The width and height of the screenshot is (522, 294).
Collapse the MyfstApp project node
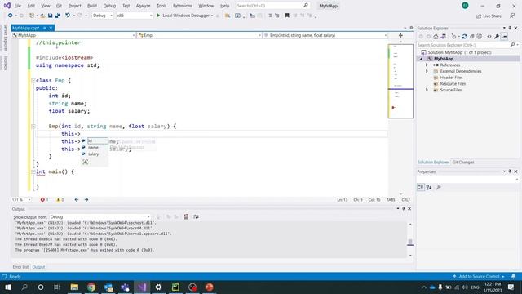tap(422, 59)
